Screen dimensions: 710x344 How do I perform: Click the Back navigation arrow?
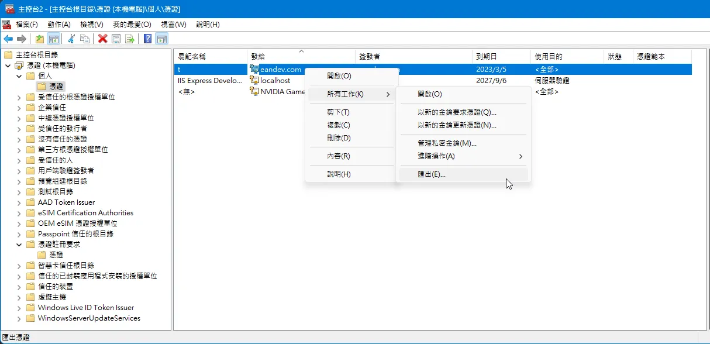pyautogui.click(x=8, y=39)
